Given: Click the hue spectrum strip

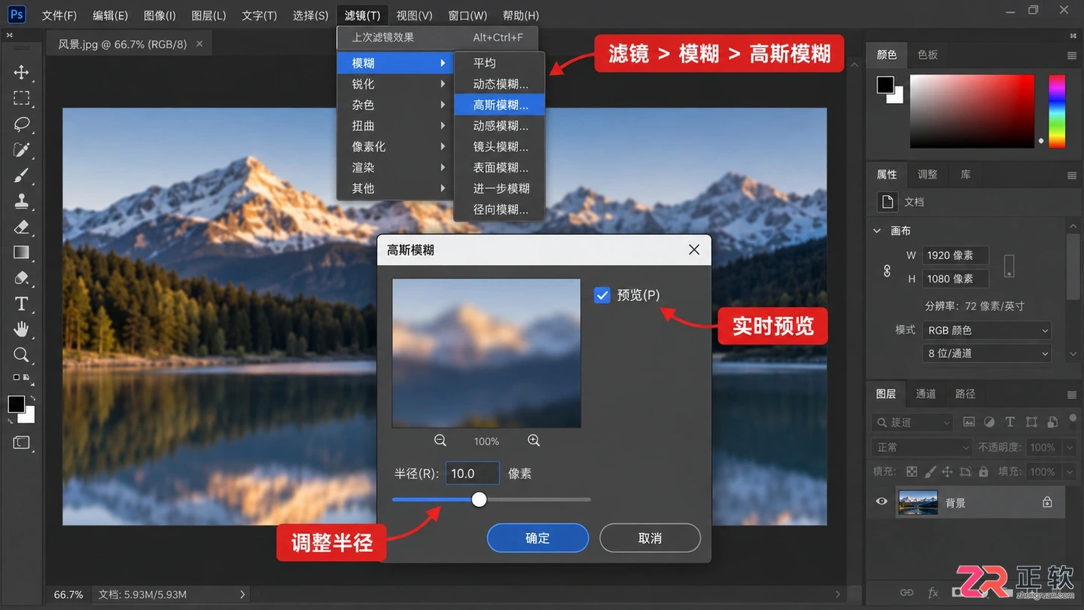Looking at the screenshot, I should [1057, 111].
